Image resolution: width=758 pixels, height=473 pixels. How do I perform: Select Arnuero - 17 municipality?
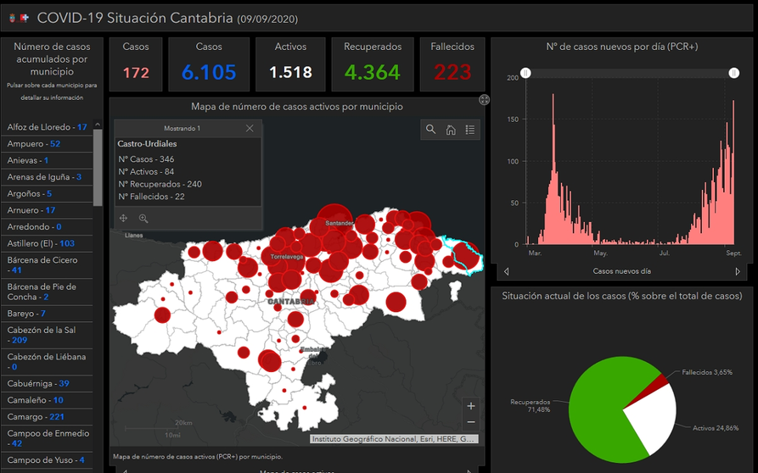click(47, 210)
